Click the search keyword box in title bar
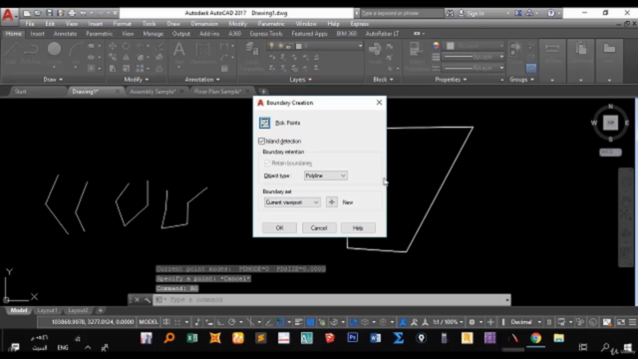The height and width of the screenshot is (359, 638). click(x=401, y=13)
